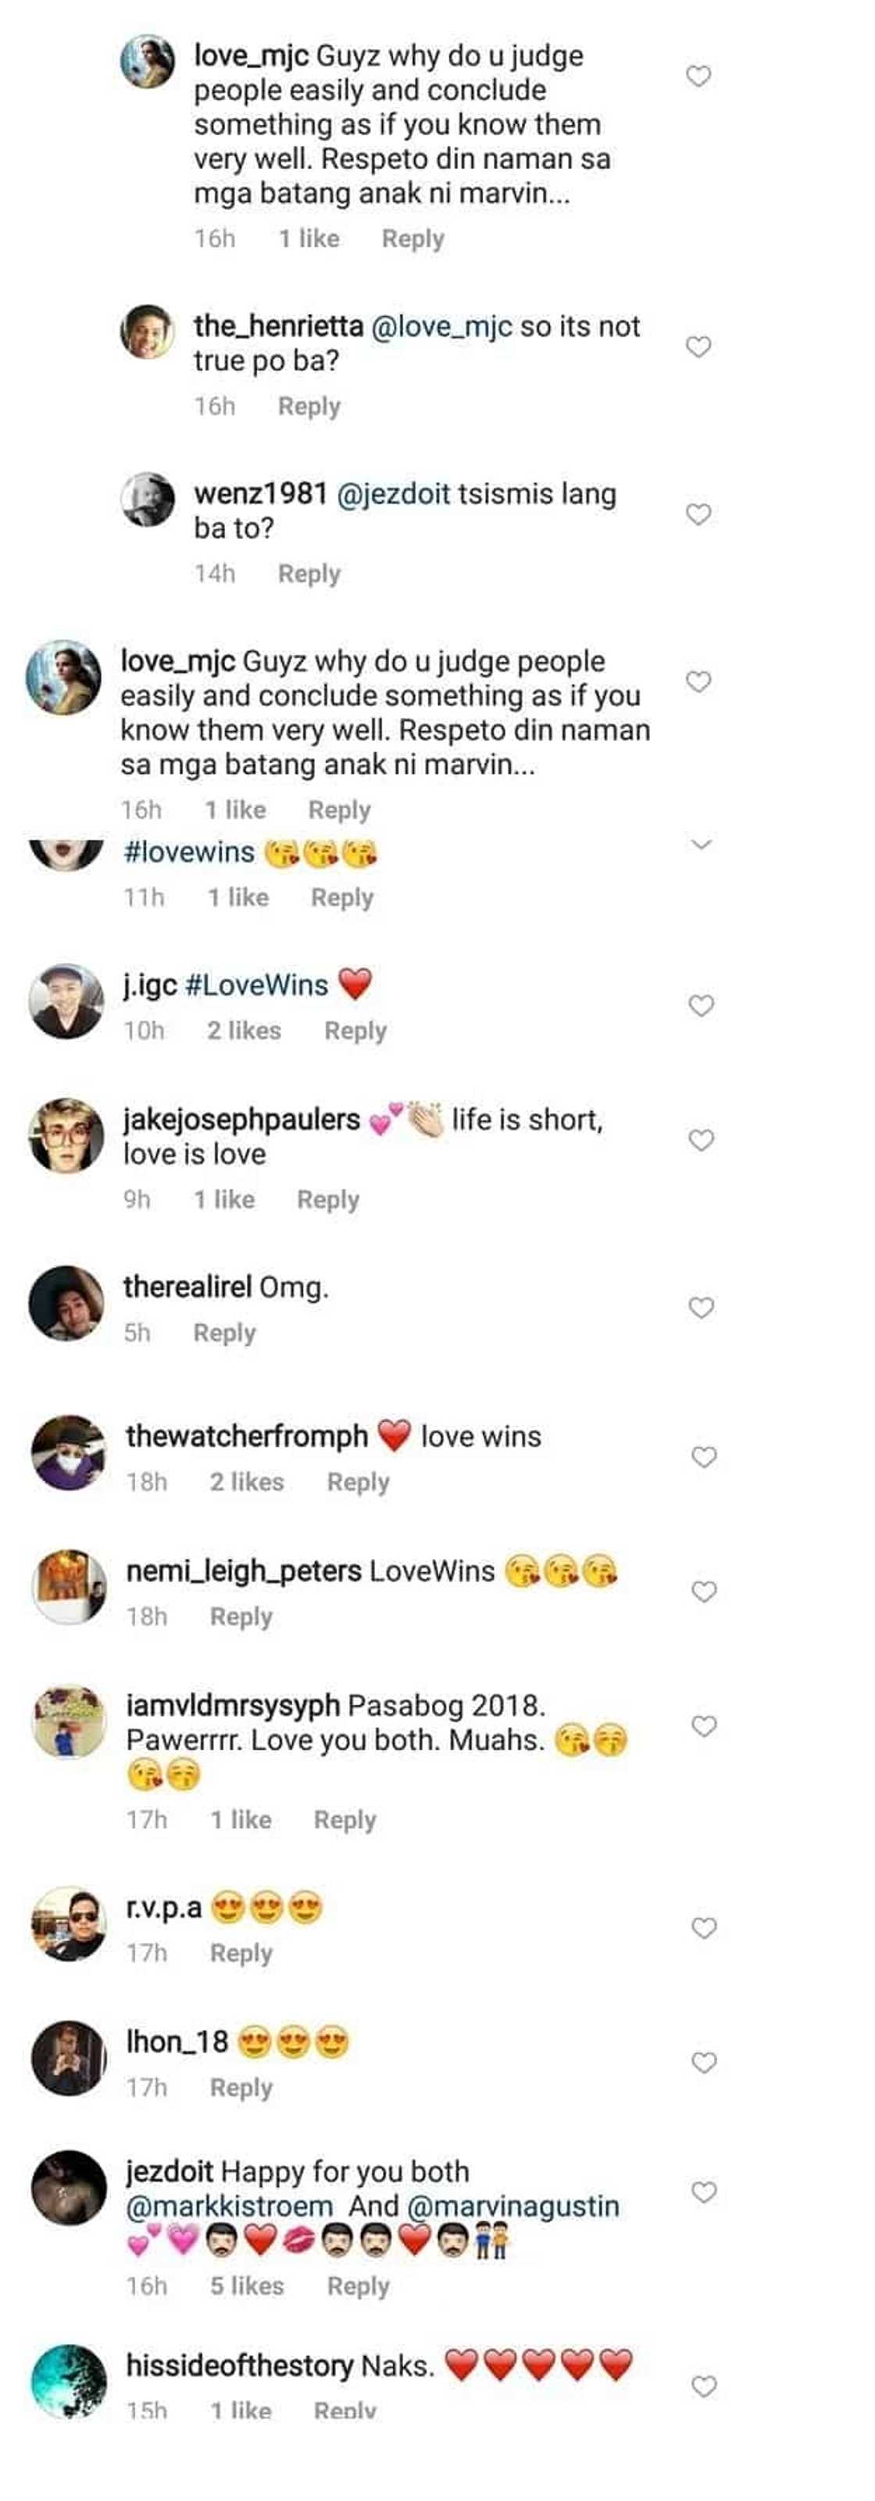Open the @marvinagustin profile mention
Image resolution: width=875 pixels, height=2501 pixels.
coord(512,2206)
